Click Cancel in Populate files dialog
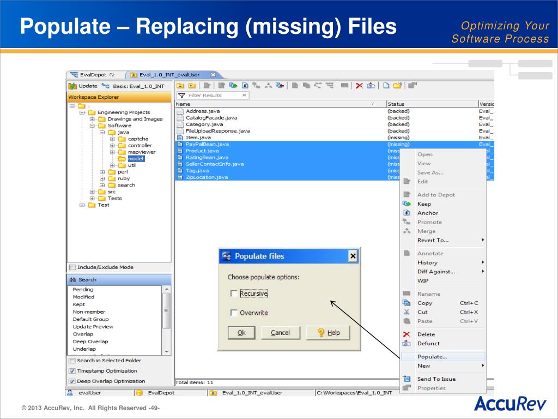 [x=281, y=333]
